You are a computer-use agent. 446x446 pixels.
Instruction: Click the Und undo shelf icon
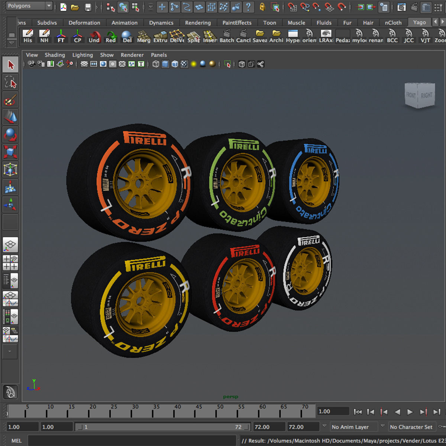coord(94,36)
